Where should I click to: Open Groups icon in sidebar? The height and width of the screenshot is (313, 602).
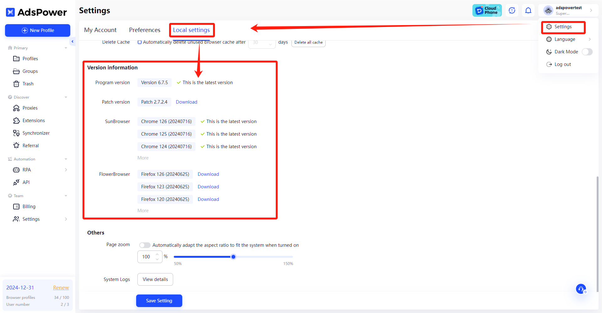tap(16, 71)
